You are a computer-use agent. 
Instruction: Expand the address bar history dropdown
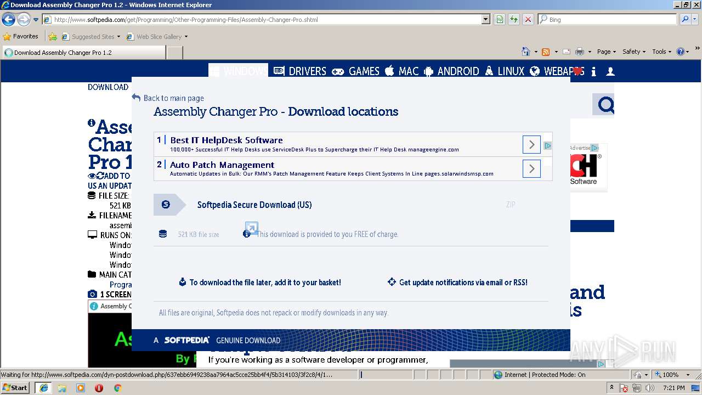(x=486, y=20)
